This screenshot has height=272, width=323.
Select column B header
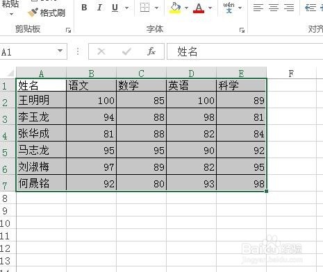point(91,74)
